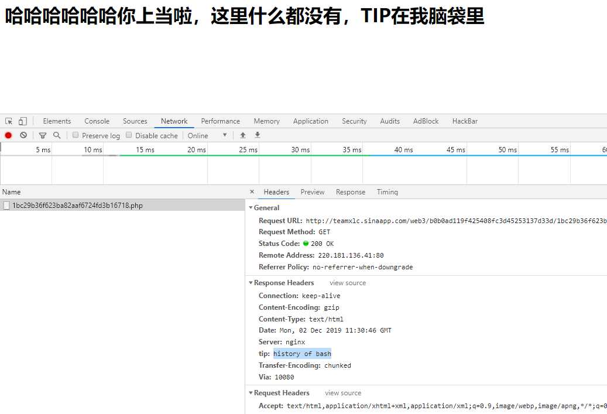Open the Sources tab
Viewport: 607px width, 414px height.
coord(135,121)
